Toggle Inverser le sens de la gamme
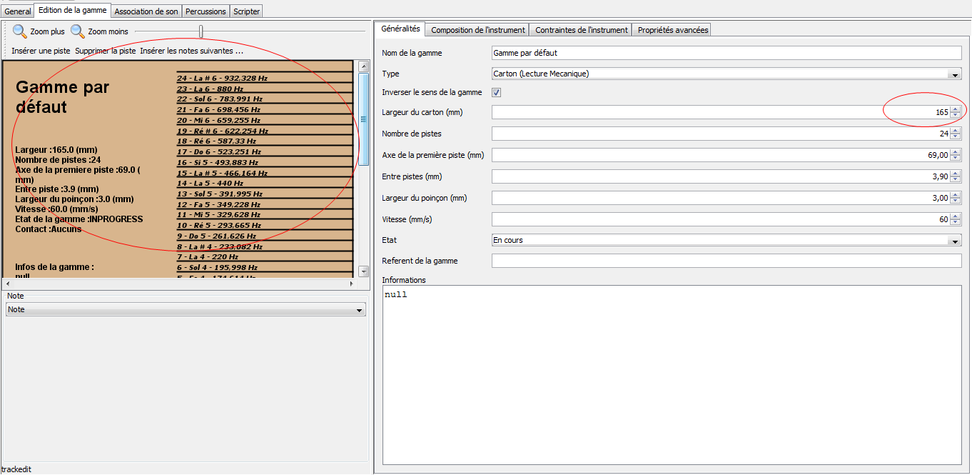 (x=497, y=93)
